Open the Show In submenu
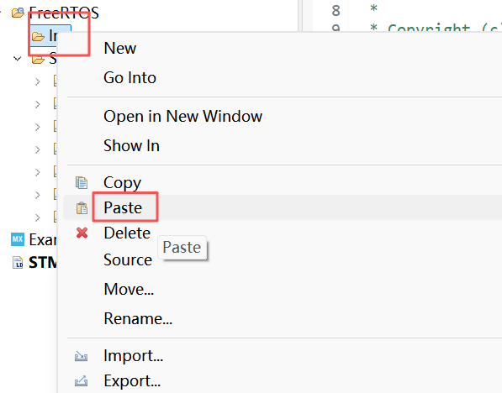The width and height of the screenshot is (502, 393). 131,146
